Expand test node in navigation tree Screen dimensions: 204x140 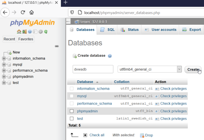[x=4, y=83]
